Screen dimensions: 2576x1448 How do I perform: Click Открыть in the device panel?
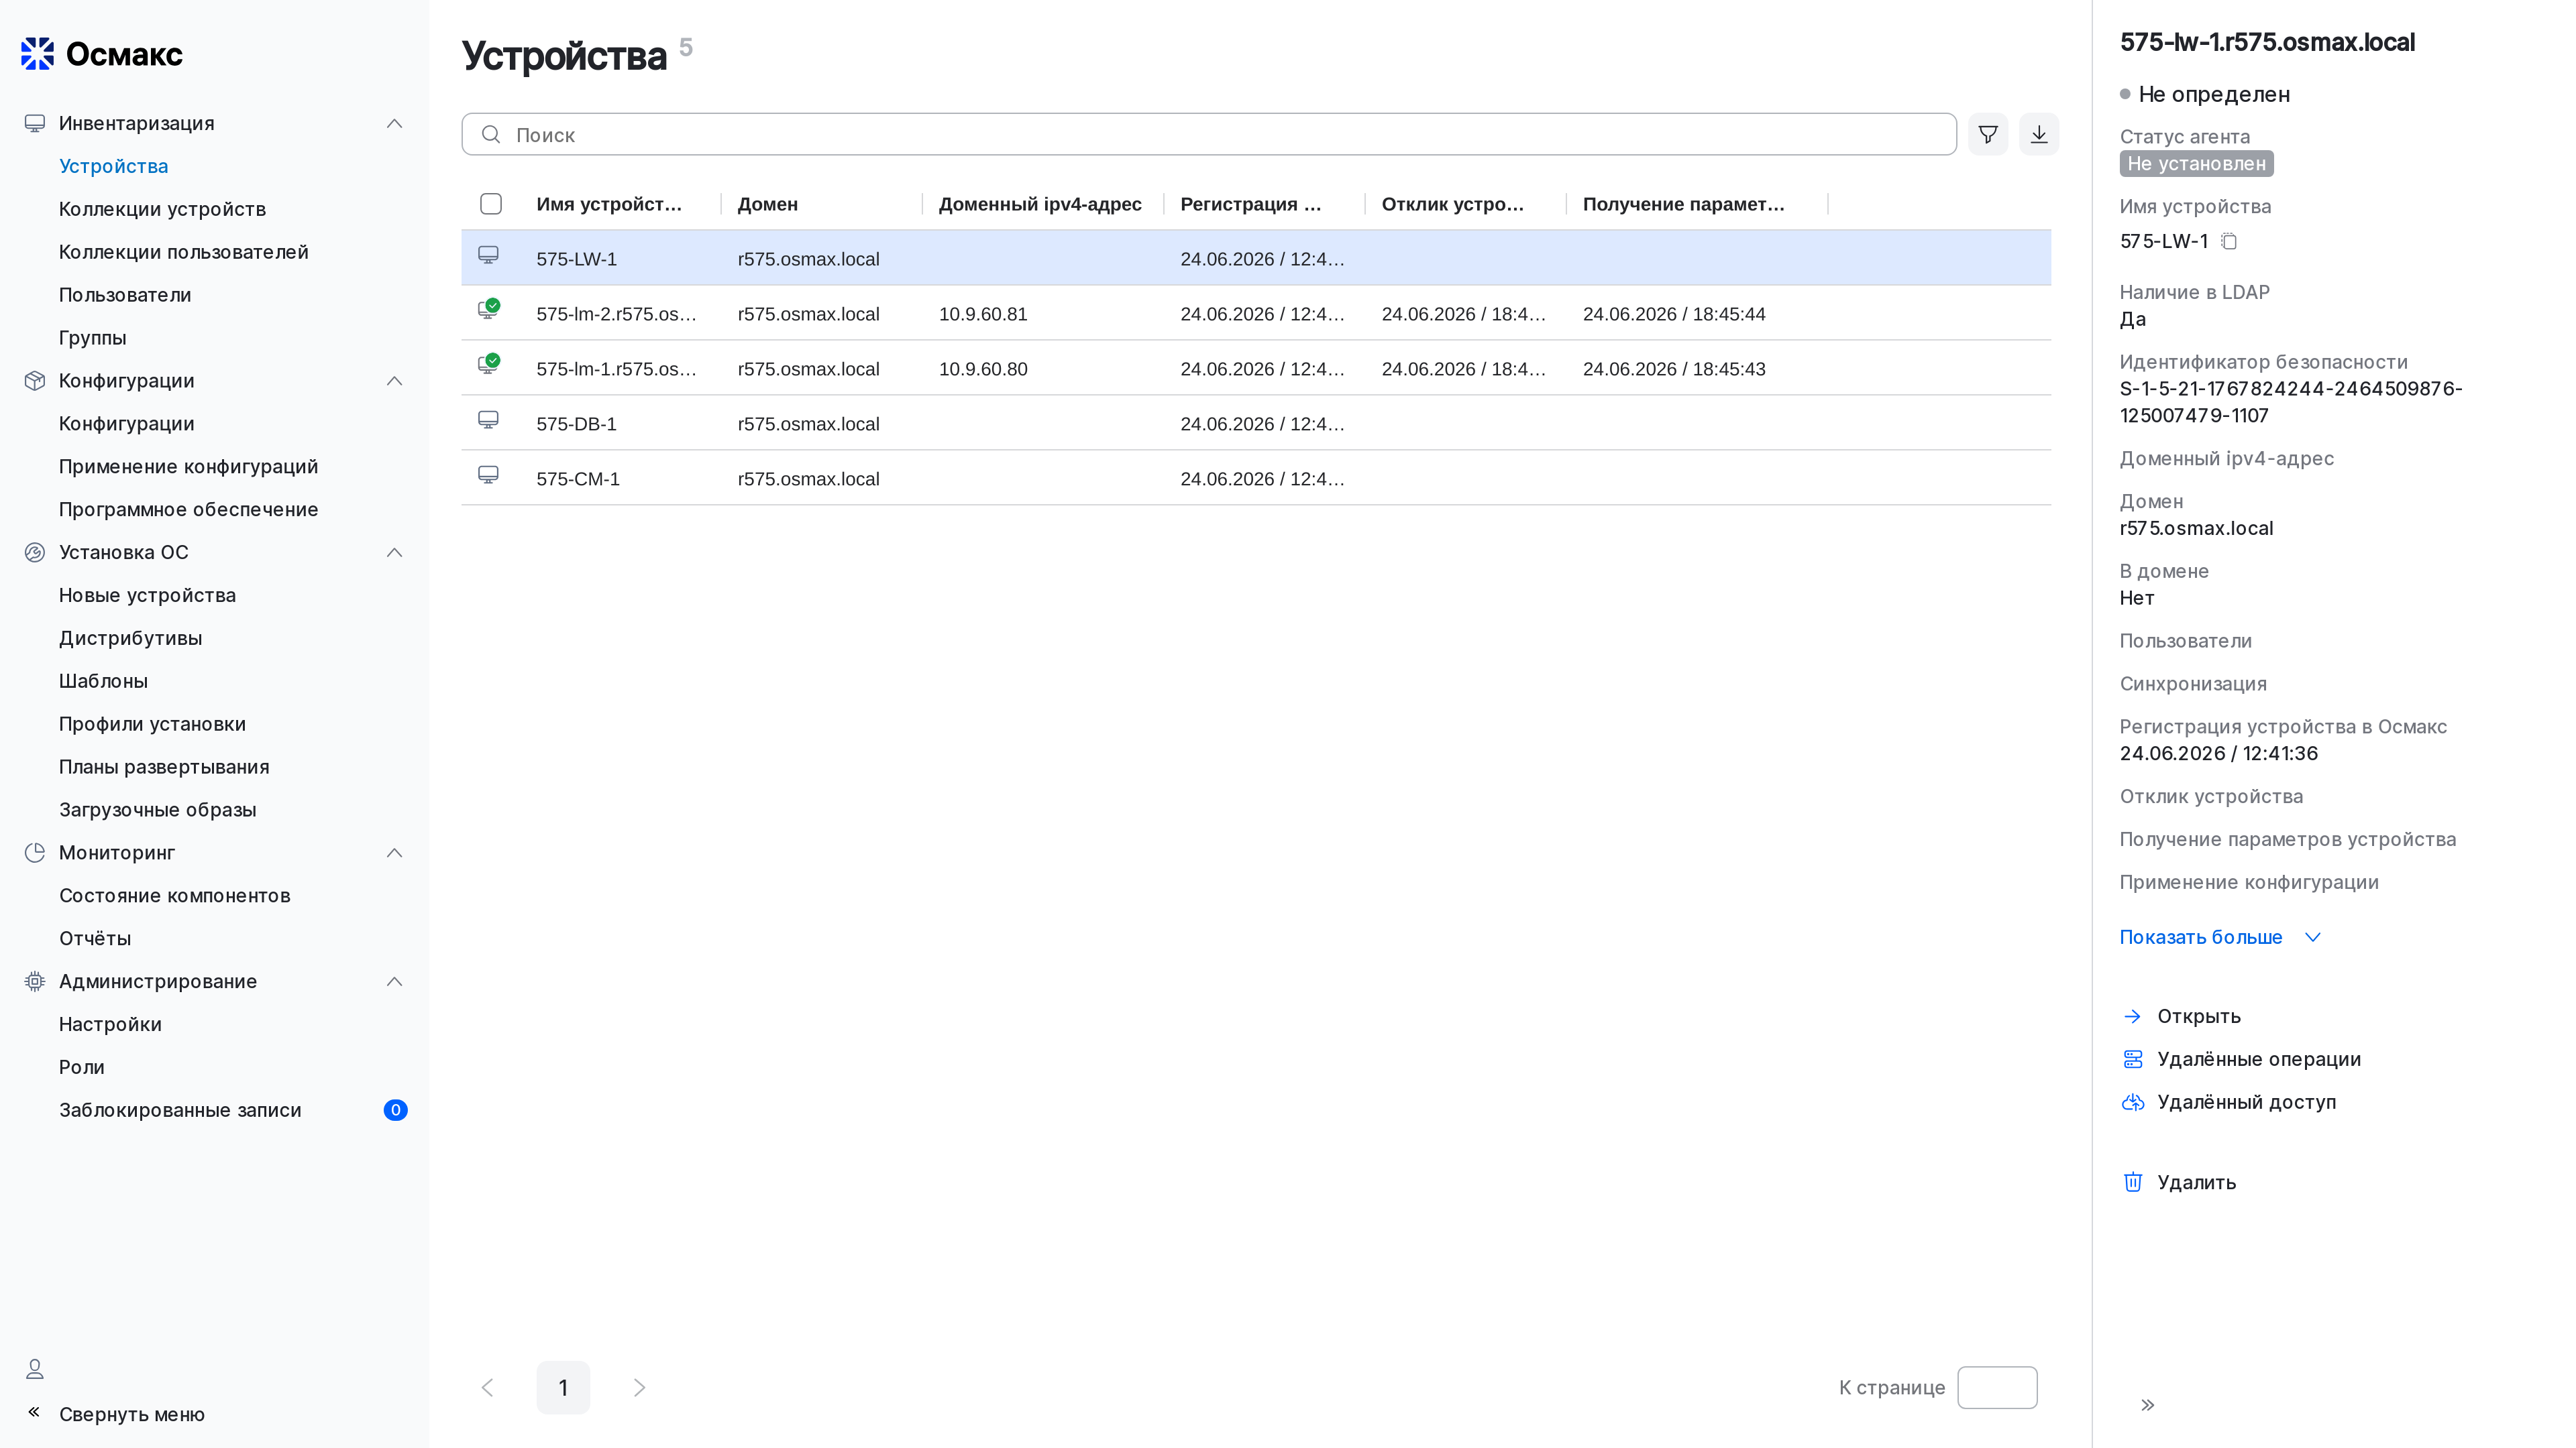pyautogui.click(x=2198, y=1016)
